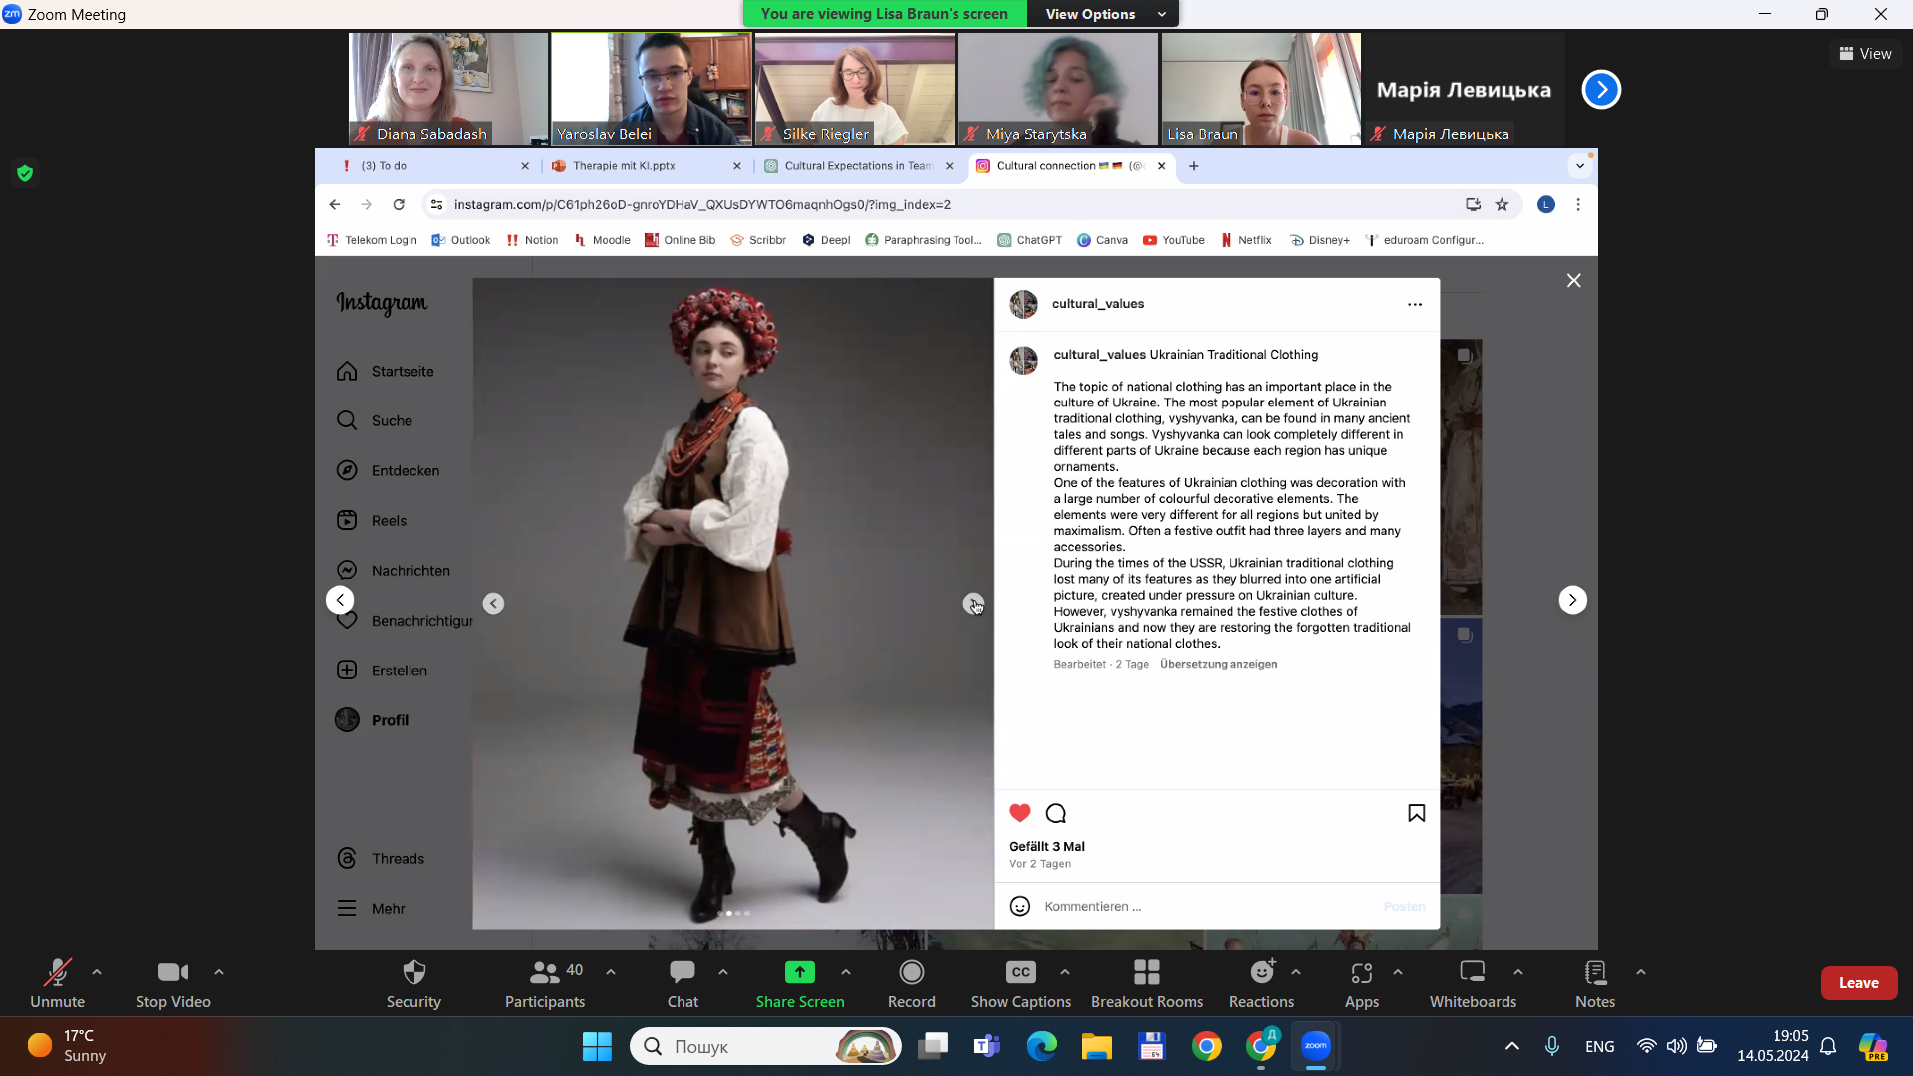
Task: Click the red Leave button
Action: tap(1858, 983)
